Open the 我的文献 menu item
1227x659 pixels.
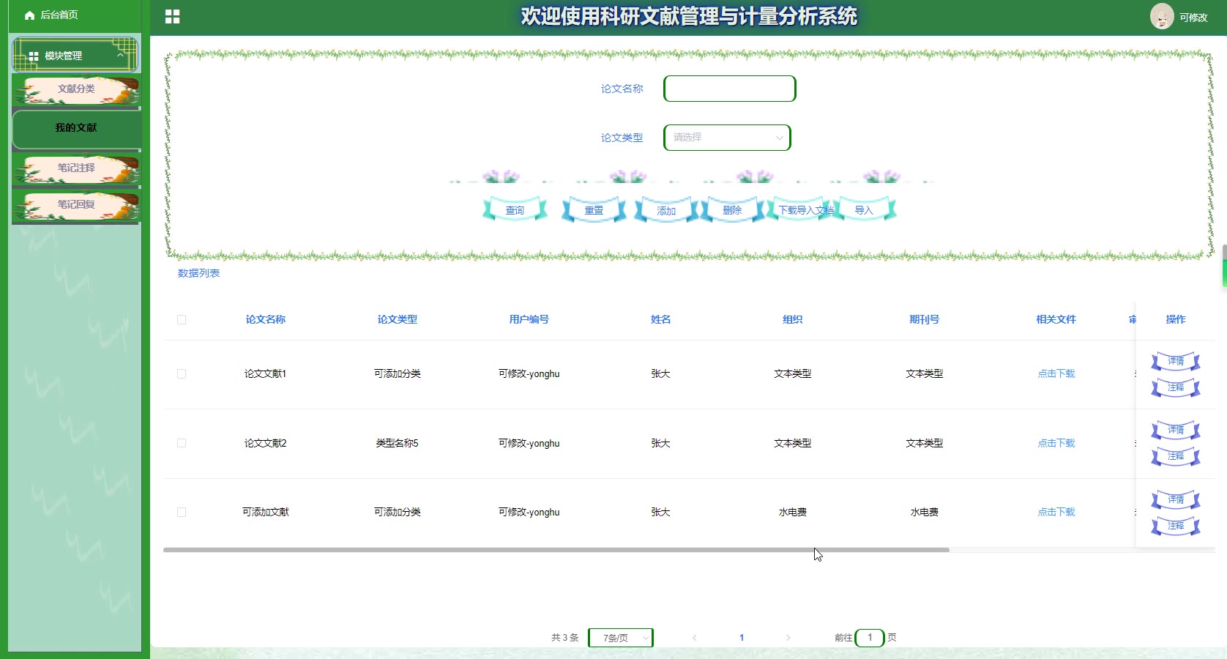pyautogui.click(x=76, y=128)
